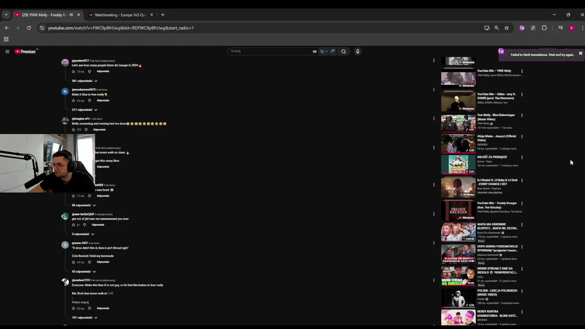Expand the 107 odpowiedzi replies

point(85,318)
